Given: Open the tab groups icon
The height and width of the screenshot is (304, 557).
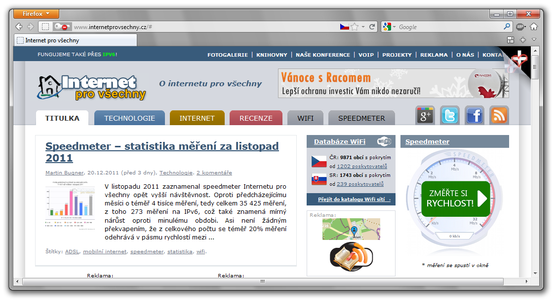Looking at the screenshot, I should pos(511,40).
